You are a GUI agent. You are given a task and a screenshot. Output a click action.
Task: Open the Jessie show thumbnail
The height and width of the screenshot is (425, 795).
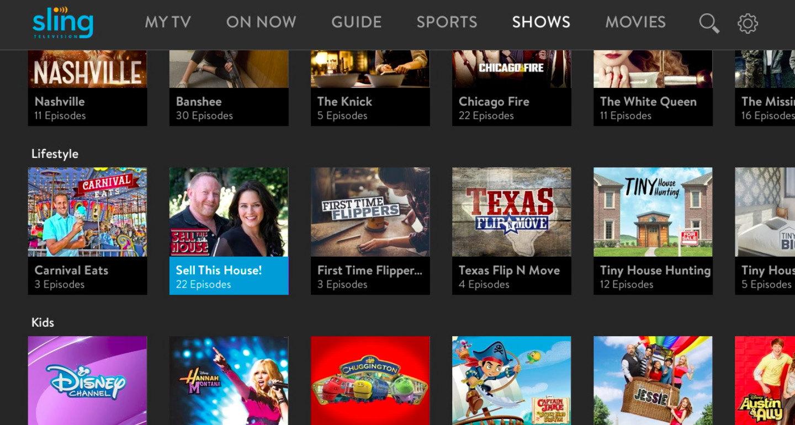coord(653,381)
